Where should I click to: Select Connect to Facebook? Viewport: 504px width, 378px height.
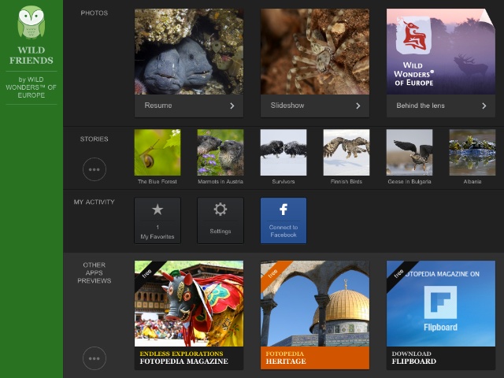283,220
